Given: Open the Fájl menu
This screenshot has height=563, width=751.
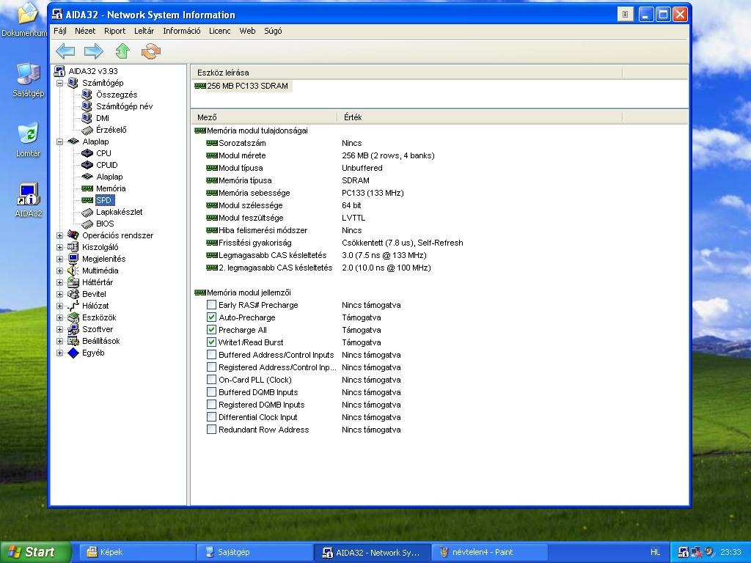Looking at the screenshot, I should (x=60, y=31).
